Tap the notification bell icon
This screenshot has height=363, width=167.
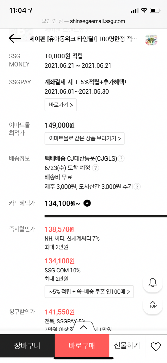tap(153, 282)
